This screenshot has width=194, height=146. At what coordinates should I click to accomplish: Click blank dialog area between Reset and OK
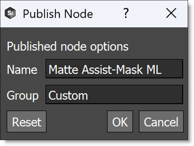[x=77, y=122]
